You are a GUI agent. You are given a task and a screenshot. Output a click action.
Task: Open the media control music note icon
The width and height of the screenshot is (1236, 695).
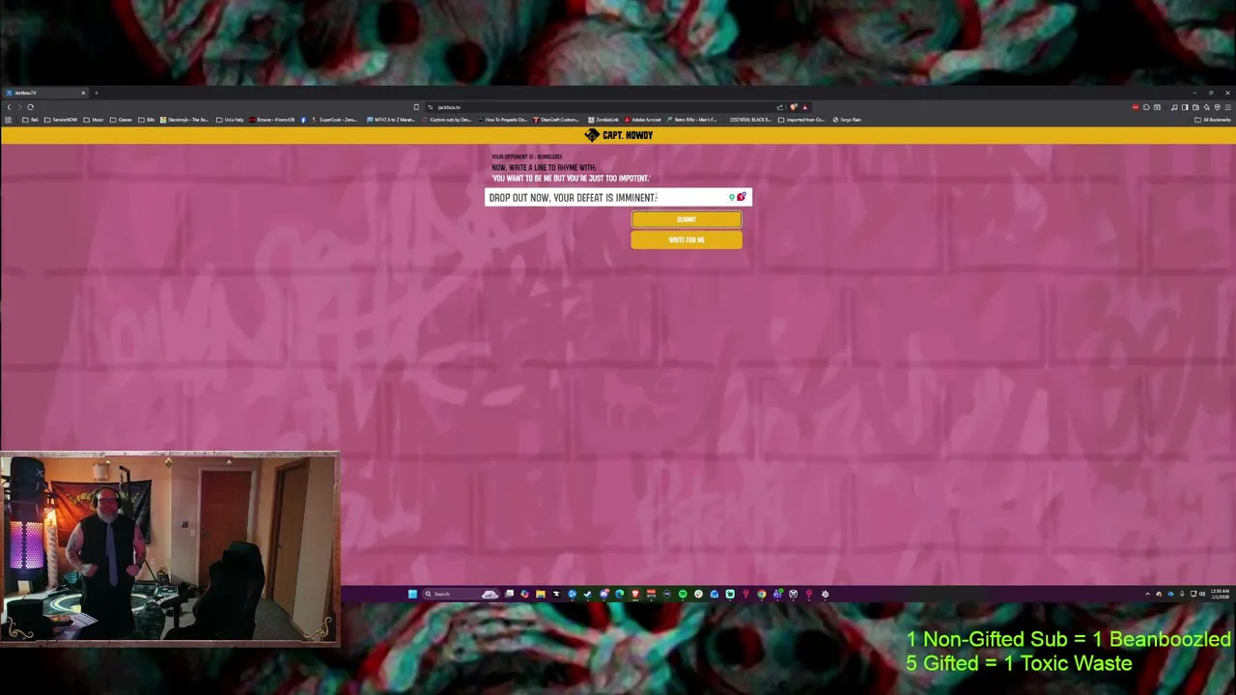[x=1174, y=107]
